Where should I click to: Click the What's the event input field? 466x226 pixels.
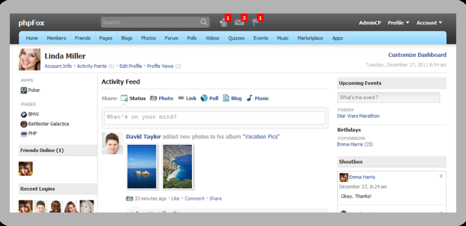point(388,98)
